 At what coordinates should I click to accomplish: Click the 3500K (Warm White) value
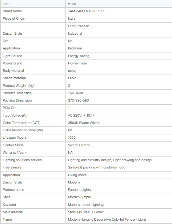pyautogui.click(x=84, y=123)
